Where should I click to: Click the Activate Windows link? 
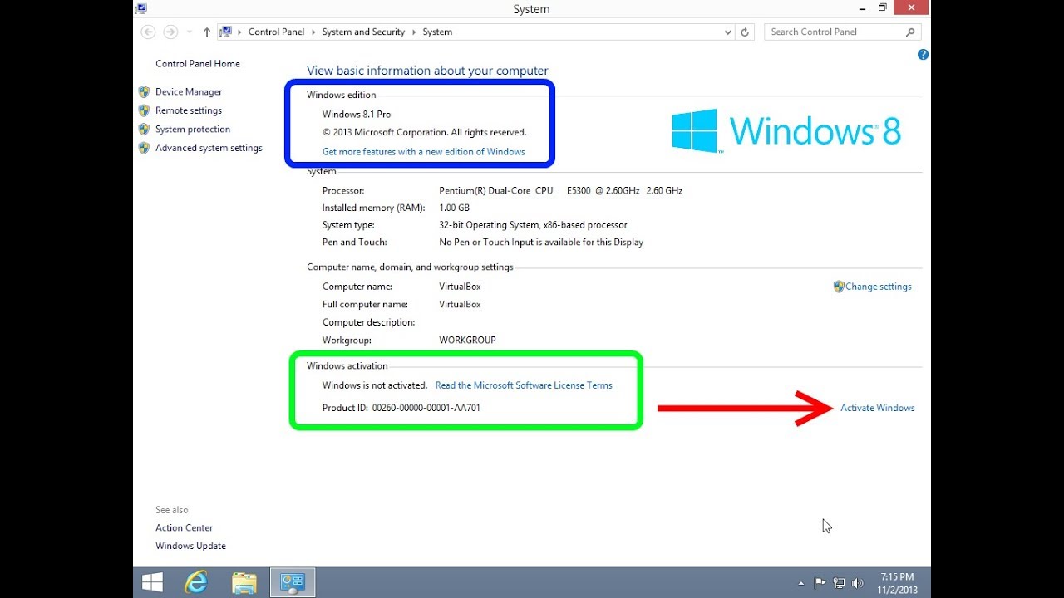pyautogui.click(x=878, y=408)
